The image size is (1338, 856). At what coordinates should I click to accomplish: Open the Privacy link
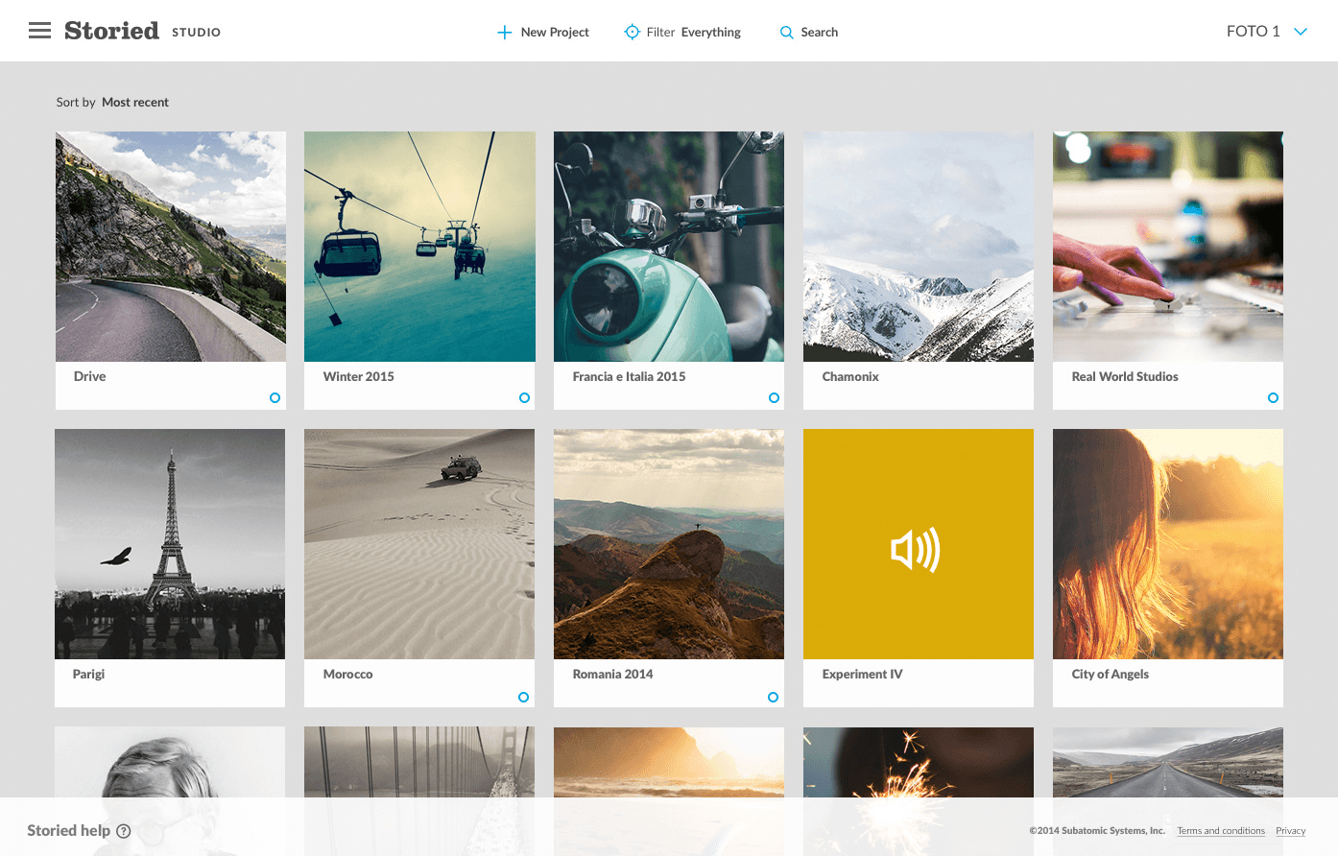tap(1291, 831)
